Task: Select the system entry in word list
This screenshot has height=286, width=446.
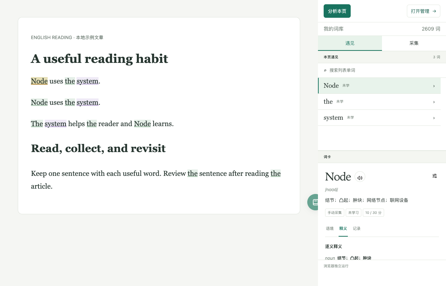Action: point(379,118)
